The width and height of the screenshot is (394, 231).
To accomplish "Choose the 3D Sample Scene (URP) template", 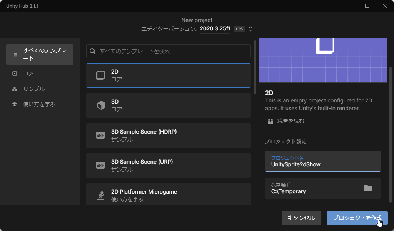I will coord(169,166).
